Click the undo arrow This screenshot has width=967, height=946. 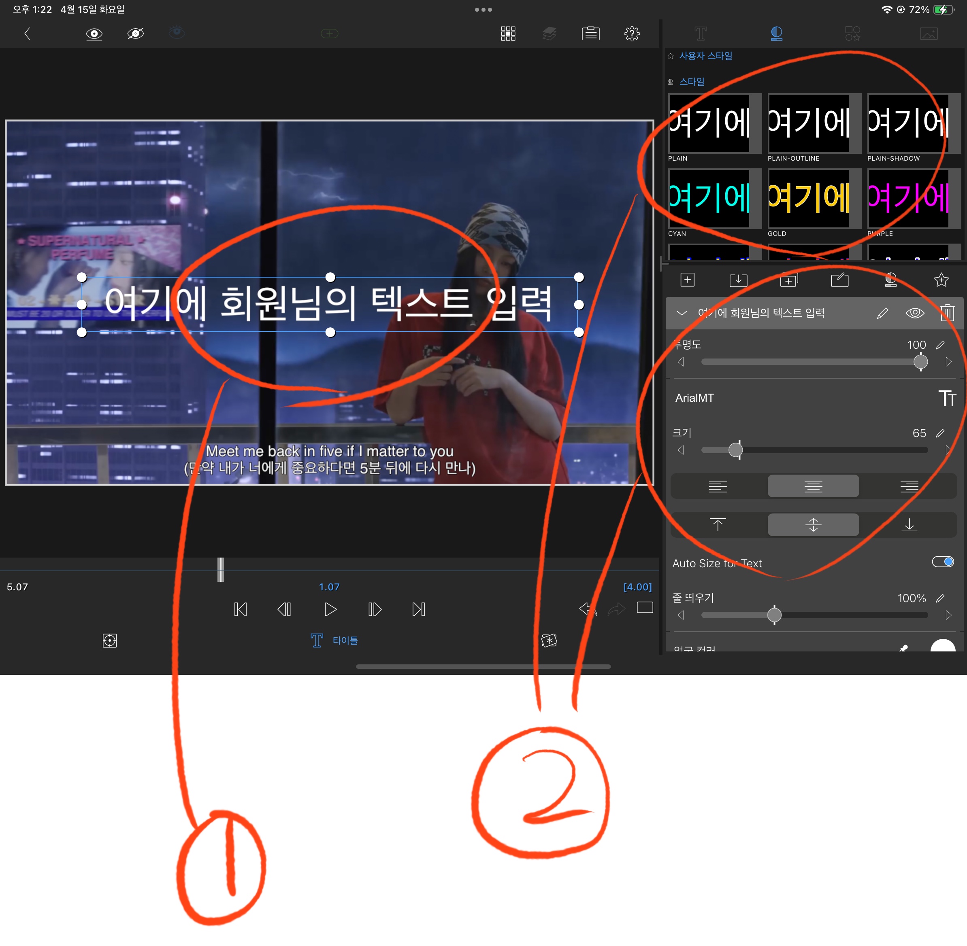[x=587, y=608]
